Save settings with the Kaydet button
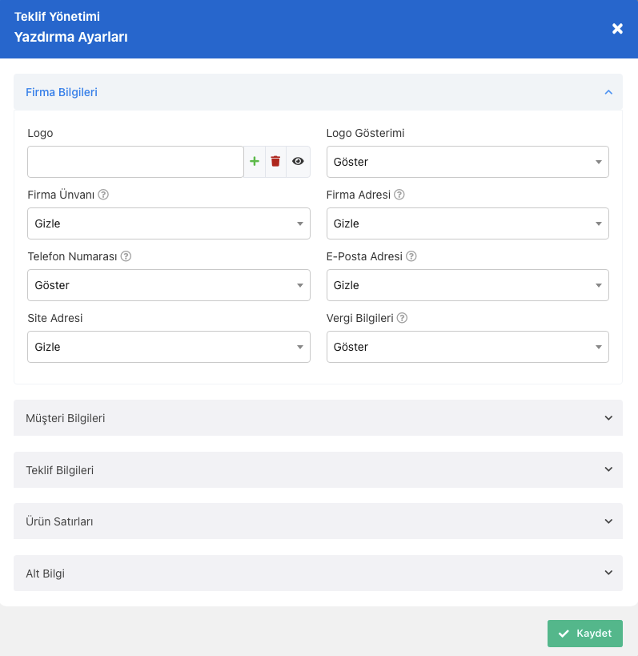The height and width of the screenshot is (656, 638). [x=585, y=634]
